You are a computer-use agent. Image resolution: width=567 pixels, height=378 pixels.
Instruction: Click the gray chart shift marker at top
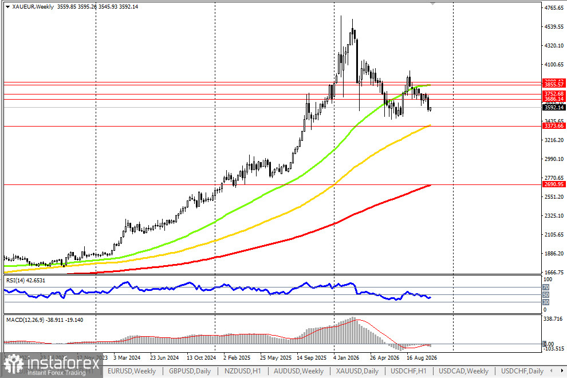click(x=432, y=3)
